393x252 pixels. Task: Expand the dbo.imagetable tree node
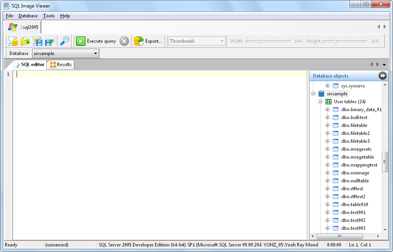(x=327, y=157)
